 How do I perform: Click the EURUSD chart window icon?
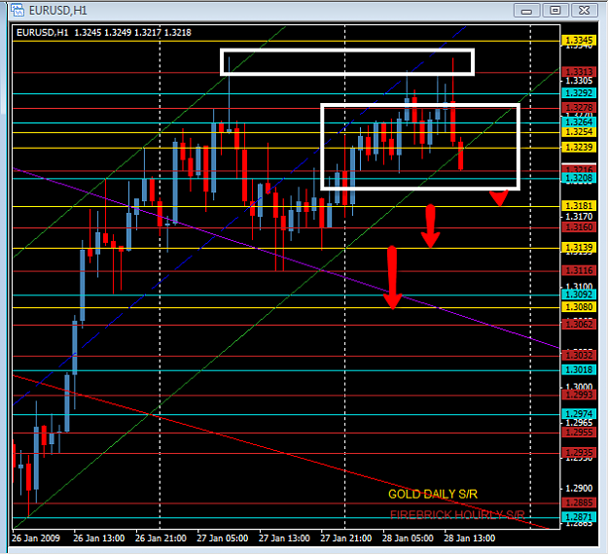point(18,10)
